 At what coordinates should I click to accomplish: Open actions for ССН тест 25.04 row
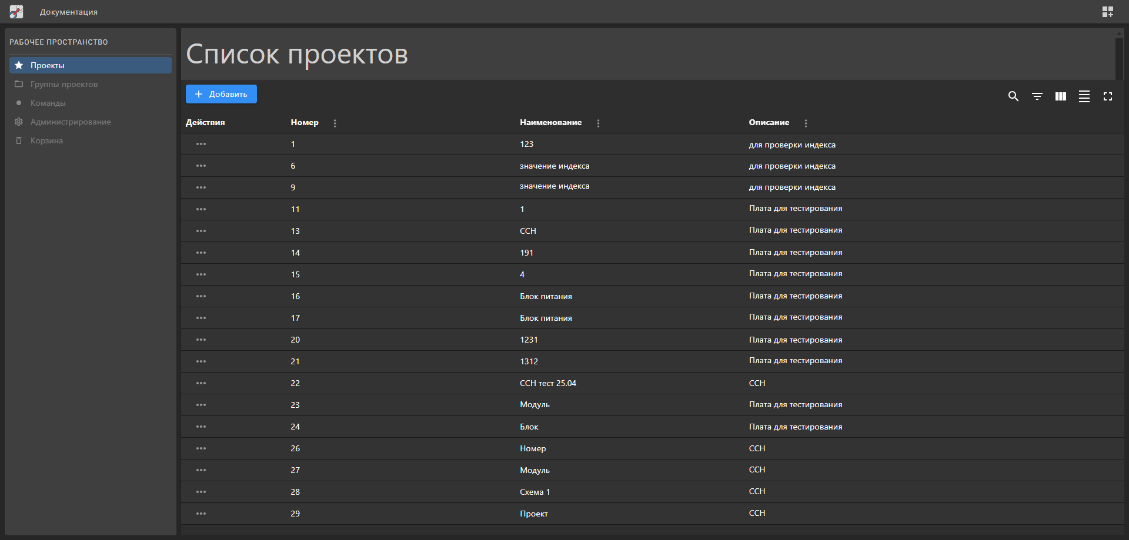click(201, 383)
